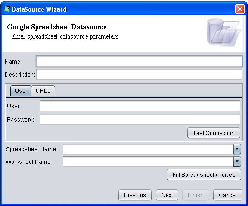Click the 'Spreadsheet Name:' label
Viewport: 248px width, 206px height.
point(31,149)
